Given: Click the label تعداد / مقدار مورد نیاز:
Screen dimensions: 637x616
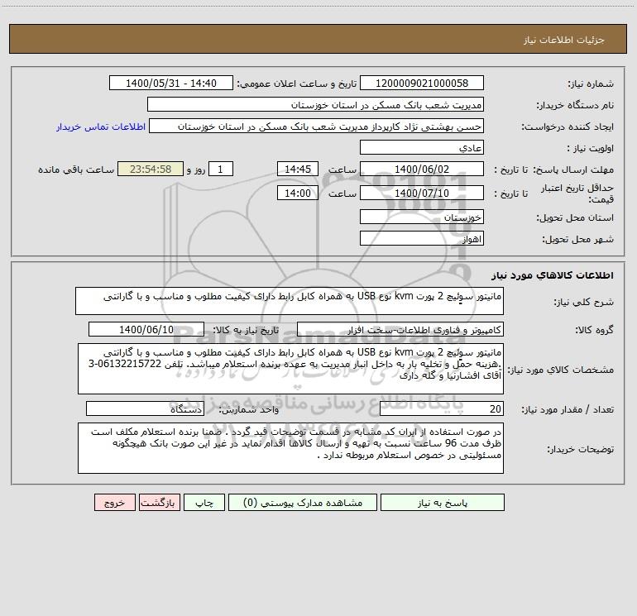Looking at the screenshot, I should (568, 410).
